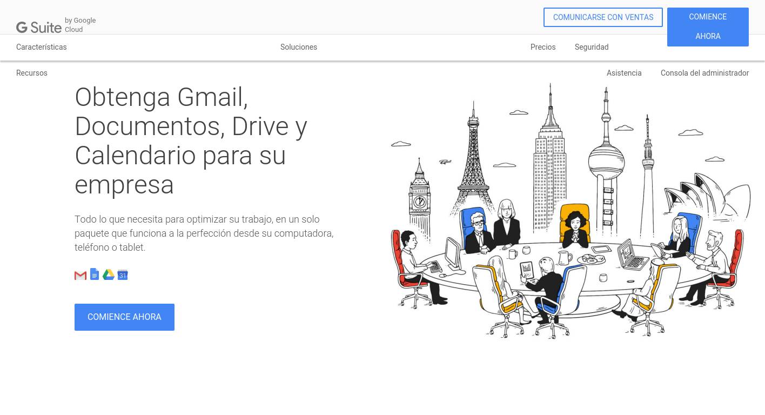Screen dimensions: 765x415
Task: Go to the Precios page
Action: [x=543, y=47]
